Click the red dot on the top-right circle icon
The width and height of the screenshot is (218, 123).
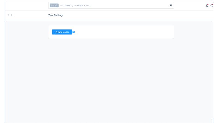pos(213,4)
